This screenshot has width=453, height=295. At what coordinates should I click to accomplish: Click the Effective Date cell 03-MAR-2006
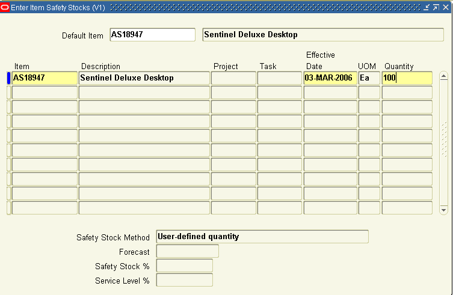pyautogui.click(x=330, y=78)
